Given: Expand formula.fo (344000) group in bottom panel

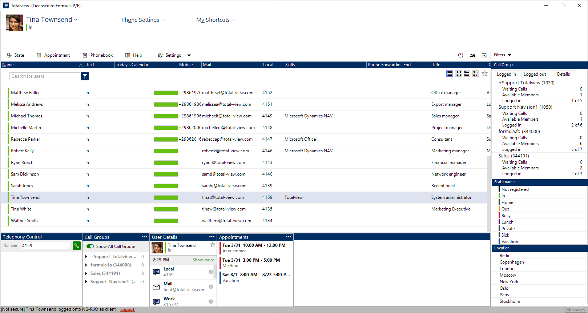Looking at the screenshot, I should pyautogui.click(x=86, y=265).
